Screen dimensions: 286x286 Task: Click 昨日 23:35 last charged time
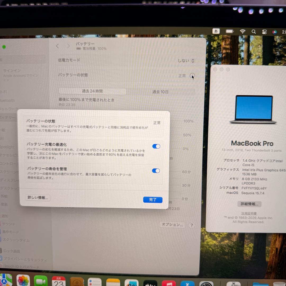[x=67, y=105]
